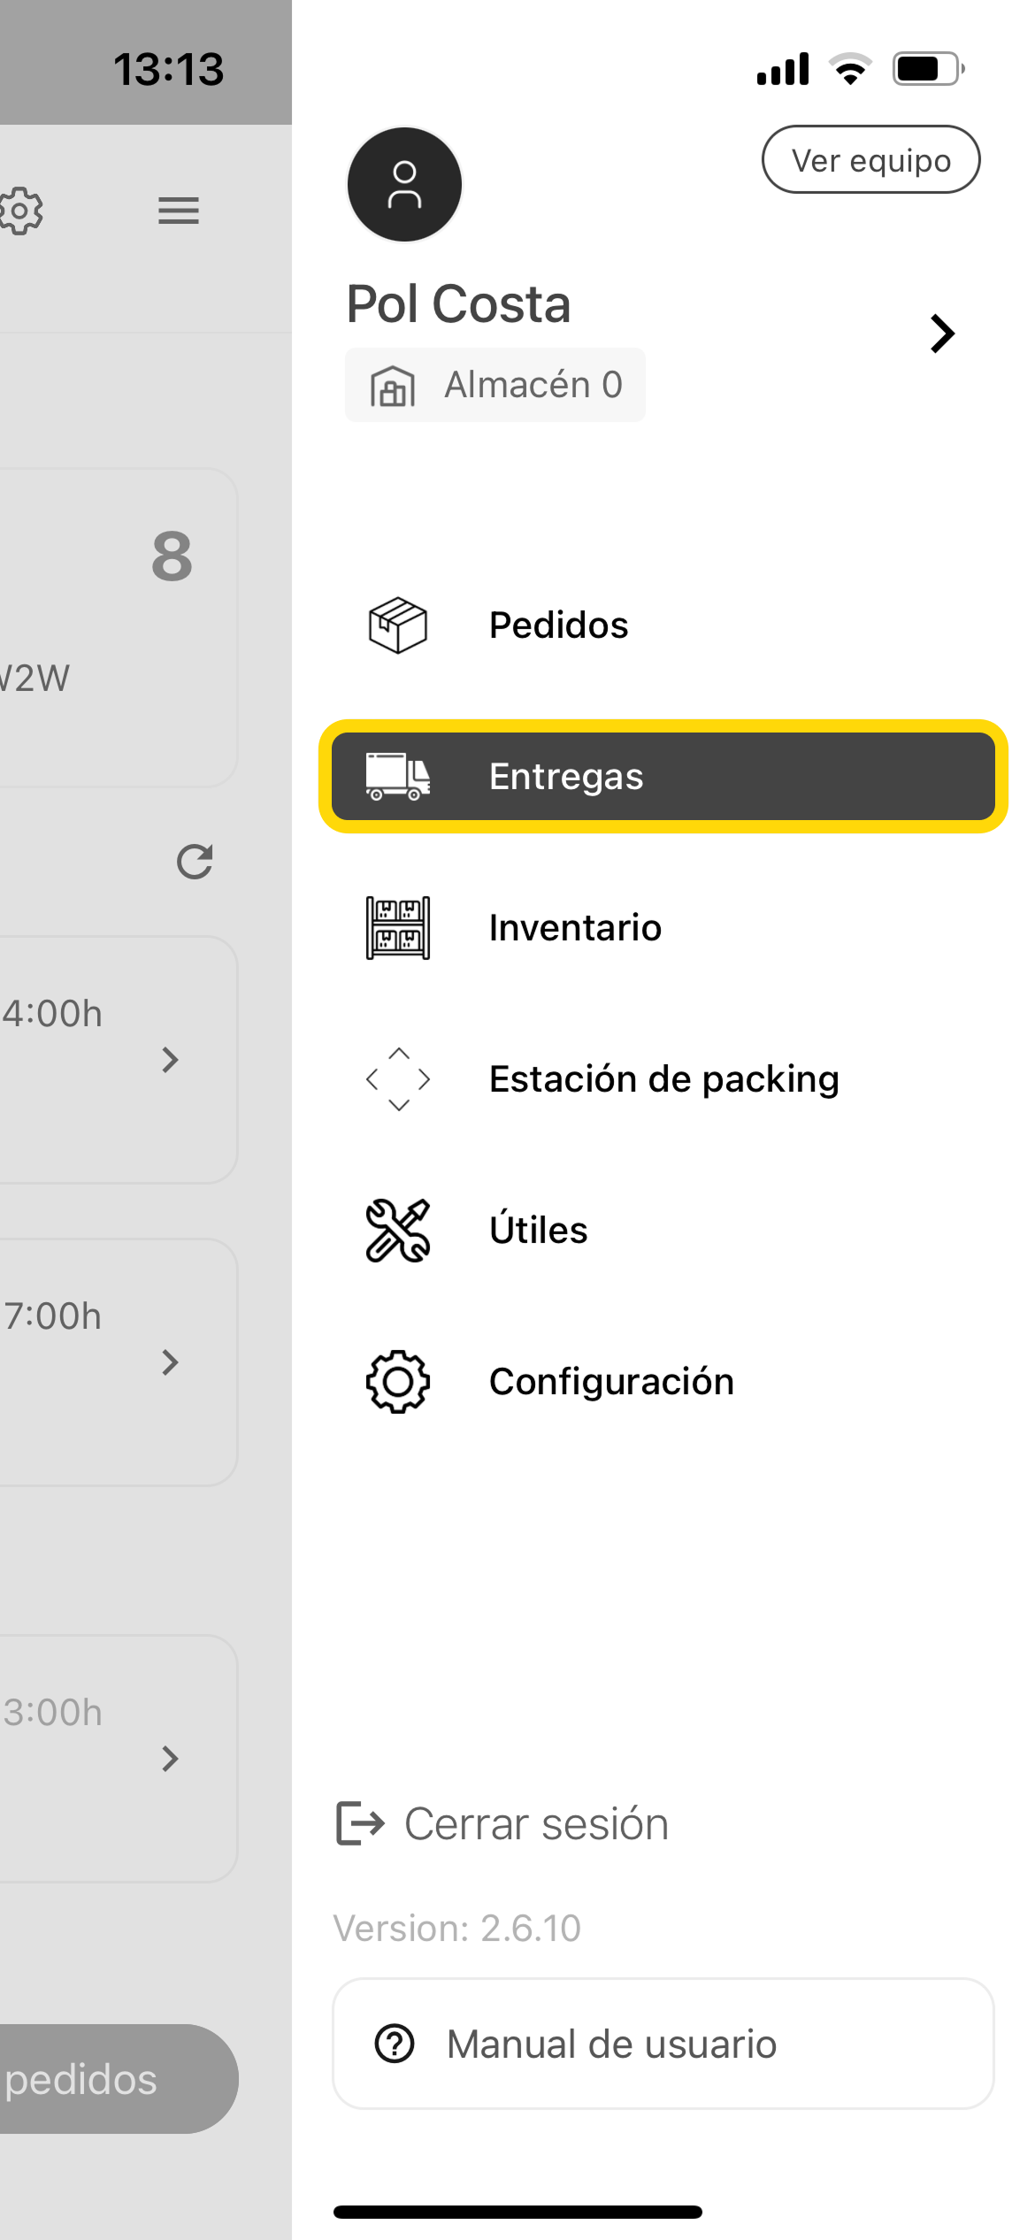The width and height of the screenshot is (1035, 2240).
Task: Click the Estación de packing arrows icon
Action: tap(398, 1079)
